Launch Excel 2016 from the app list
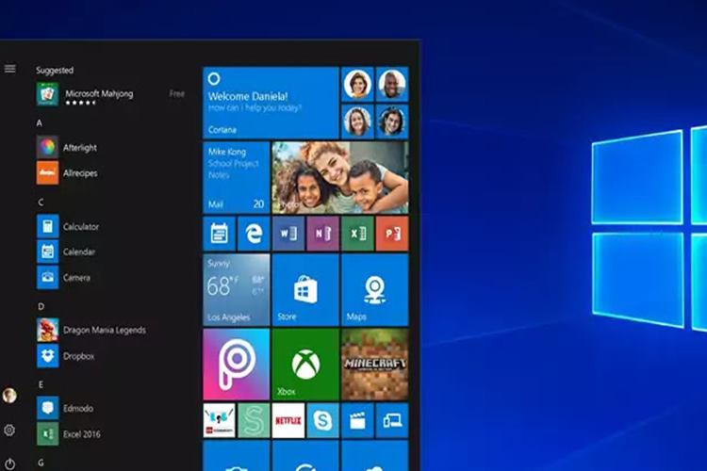Image resolution: width=707 pixels, height=471 pixels. point(69,434)
